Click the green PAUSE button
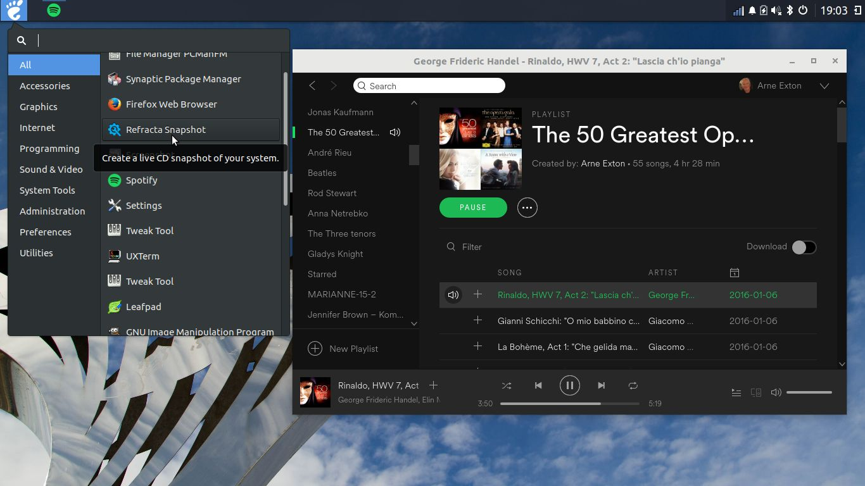Image resolution: width=865 pixels, height=486 pixels. 473,208
